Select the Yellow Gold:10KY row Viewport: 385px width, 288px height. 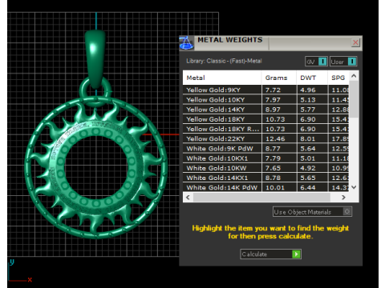[266, 100]
